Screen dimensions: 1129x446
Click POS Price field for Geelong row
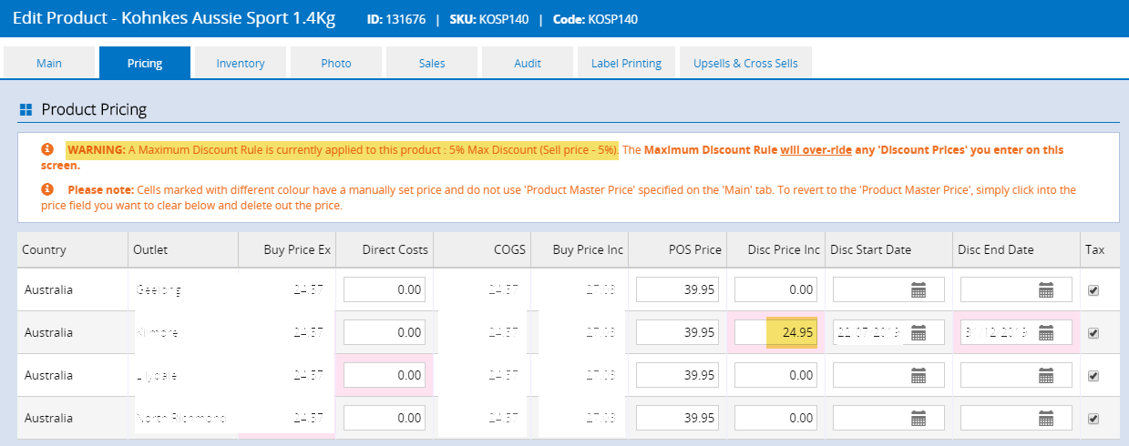(677, 290)
